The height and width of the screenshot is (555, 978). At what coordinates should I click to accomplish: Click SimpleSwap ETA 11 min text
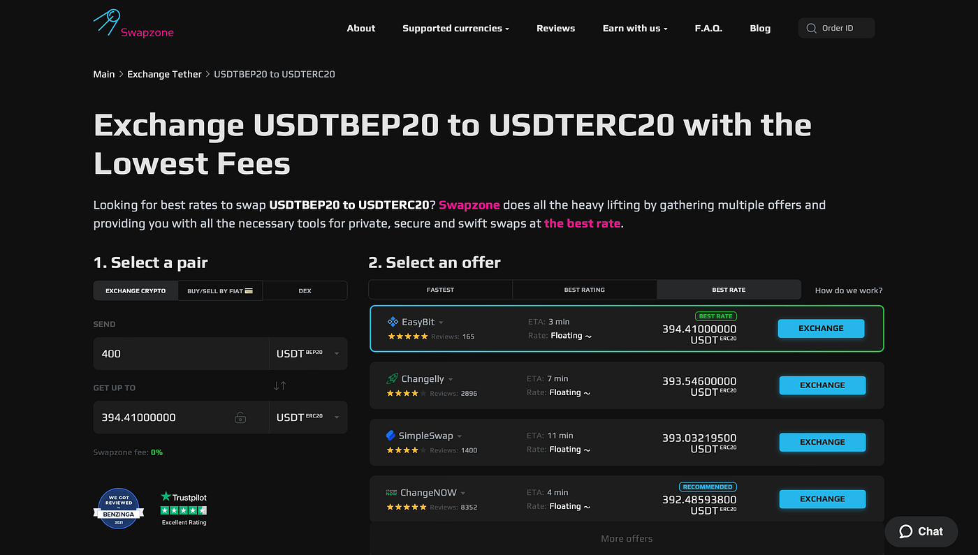pyautogui.click(x=550, y=436)
